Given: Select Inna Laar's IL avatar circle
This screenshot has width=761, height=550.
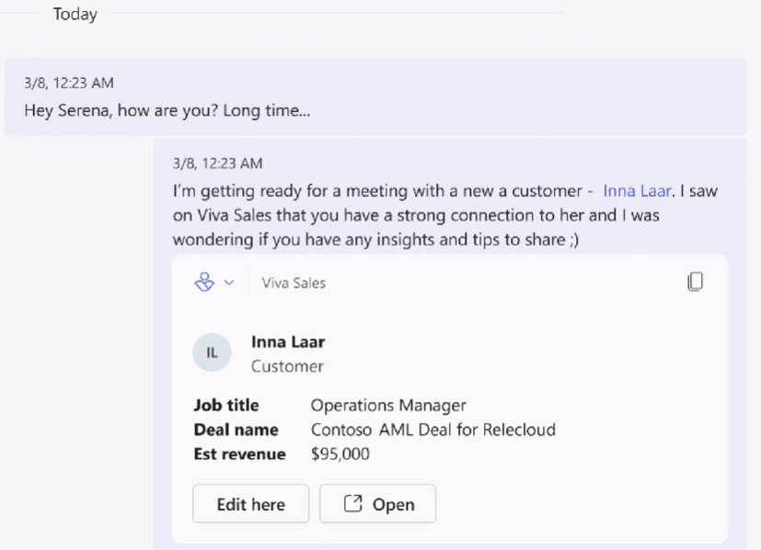Looking at the screenshot, I should 212,352.
